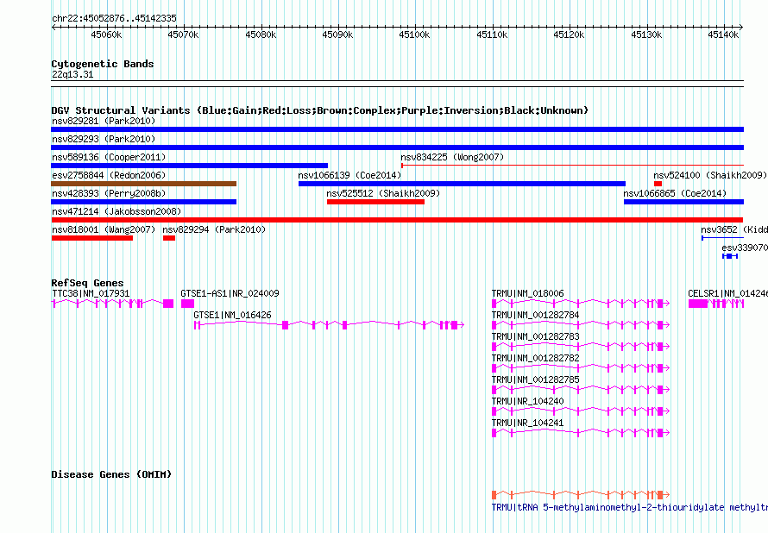Click the red nsv818001 (Wang2007) bar
The image size is (768, 533).
(92, 238)
